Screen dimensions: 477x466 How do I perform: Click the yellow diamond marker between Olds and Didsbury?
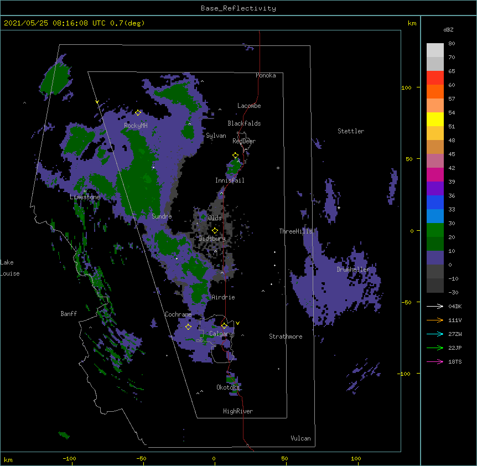click(x=215, y=230)
